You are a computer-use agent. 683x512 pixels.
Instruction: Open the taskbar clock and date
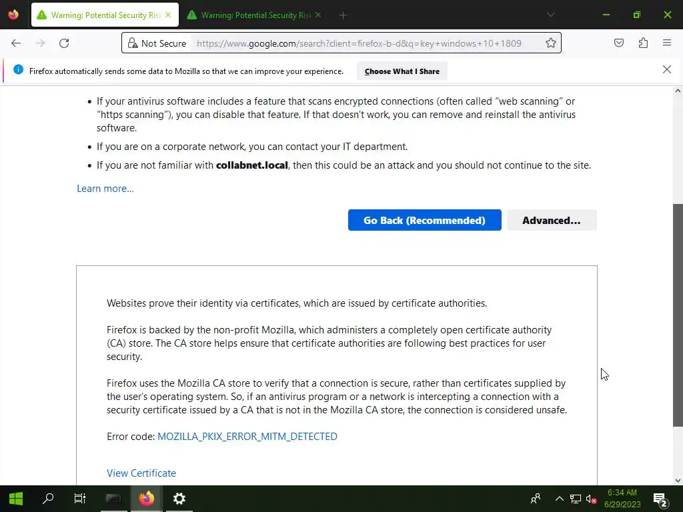(622, 499)
